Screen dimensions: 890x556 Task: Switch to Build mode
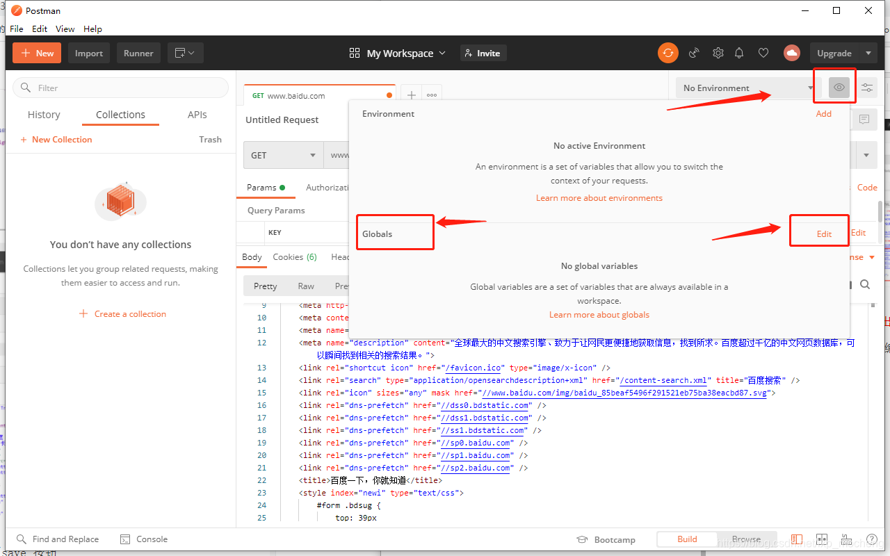tap(687, 539)
